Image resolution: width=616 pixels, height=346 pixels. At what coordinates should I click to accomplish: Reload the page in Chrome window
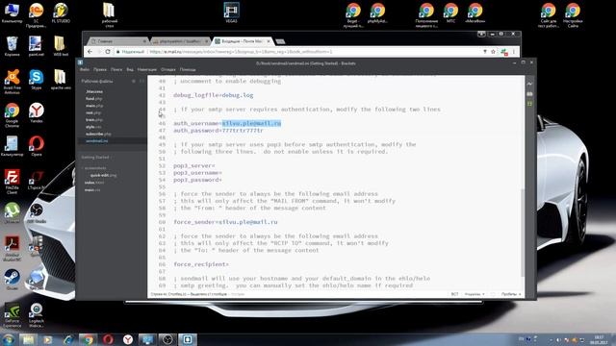pos(108,51)
